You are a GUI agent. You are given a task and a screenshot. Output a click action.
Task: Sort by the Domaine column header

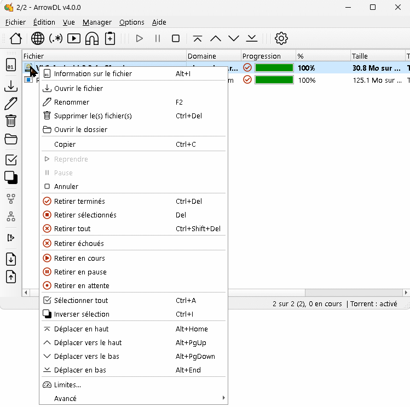pyautogui.click(x=213, y=56)
